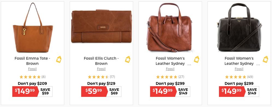Click SAVE $149 badge on black Sydney satchel
The height and width of the screenshot is (107, 272).
[252, 92]
